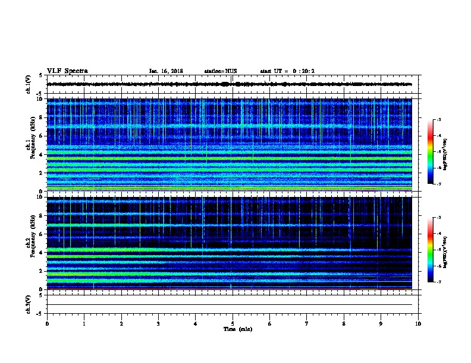The height and width of the screenshot is (363, 471).
Task: Select the ch.2 "Frequency (kHz)" axis label
Action: 33,236
